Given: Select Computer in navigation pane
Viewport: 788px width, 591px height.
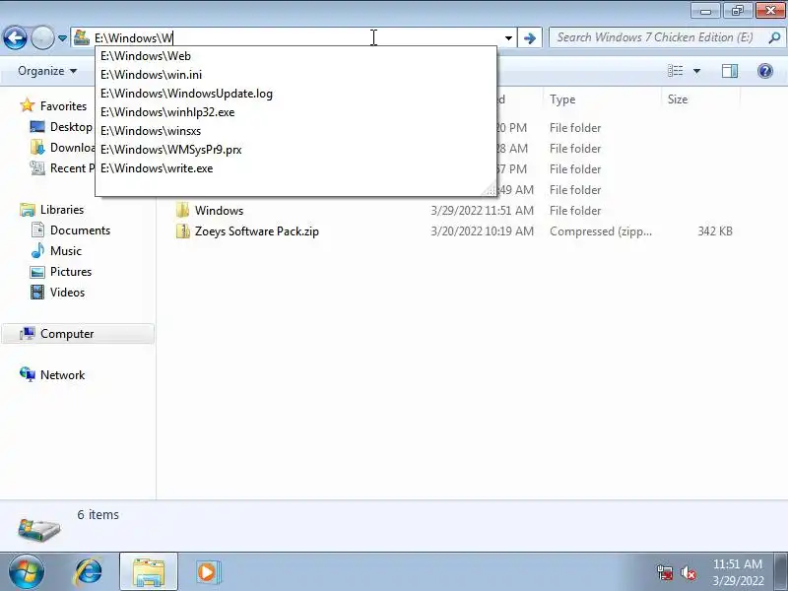Looking at the screenshot, I should pos(67,334).
